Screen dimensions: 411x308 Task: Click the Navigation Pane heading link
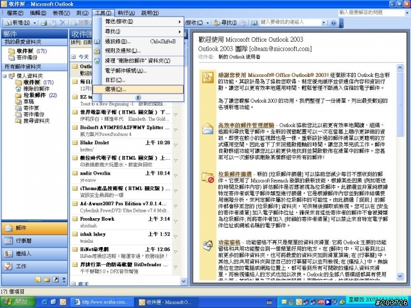point(229,243)
